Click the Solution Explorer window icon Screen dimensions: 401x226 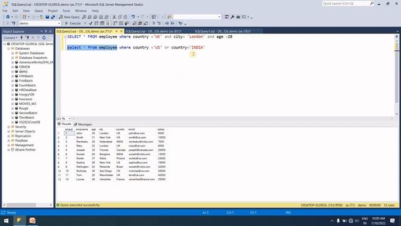click(227, 17)
